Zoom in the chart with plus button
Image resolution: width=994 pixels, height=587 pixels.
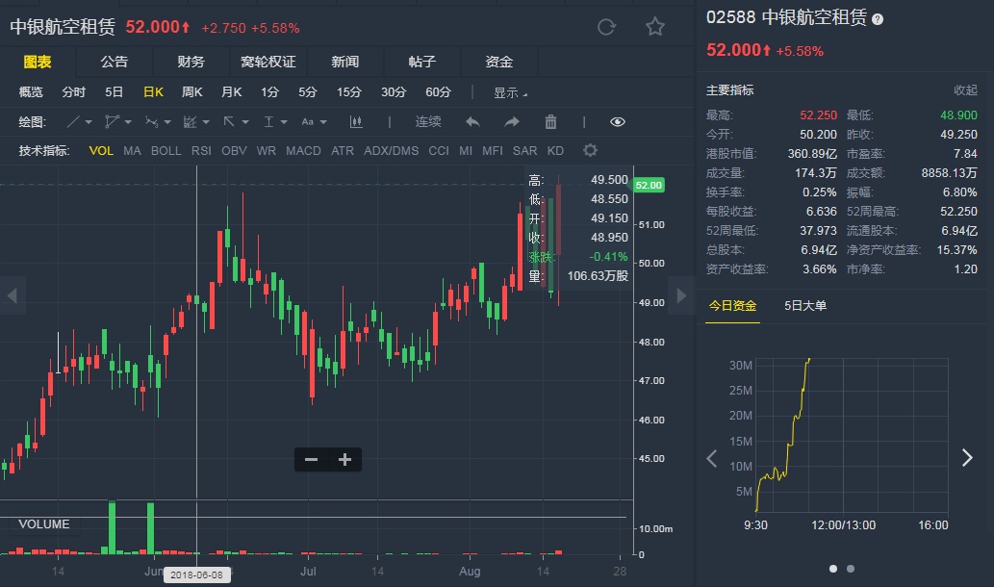(344, 460)
